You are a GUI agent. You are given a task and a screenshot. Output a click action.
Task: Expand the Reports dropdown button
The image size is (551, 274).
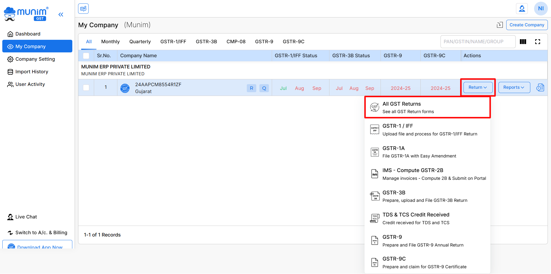[x=514, y=87]
